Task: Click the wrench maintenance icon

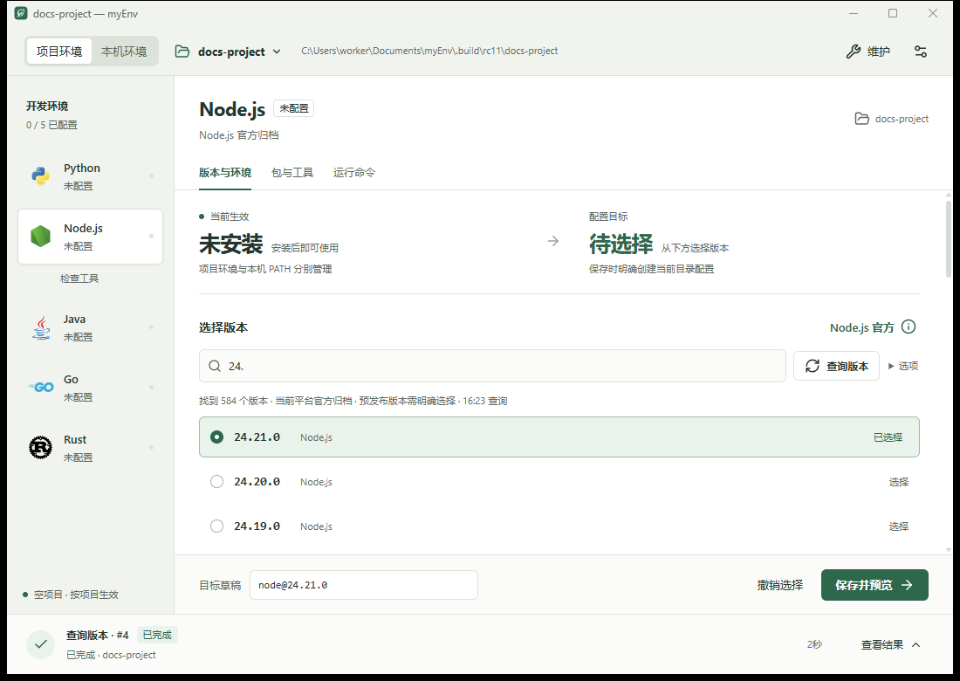Action: click(853, 52)
